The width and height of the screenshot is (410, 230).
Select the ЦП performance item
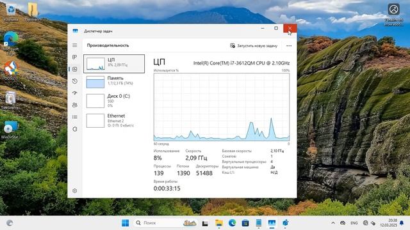click(114, 64)
